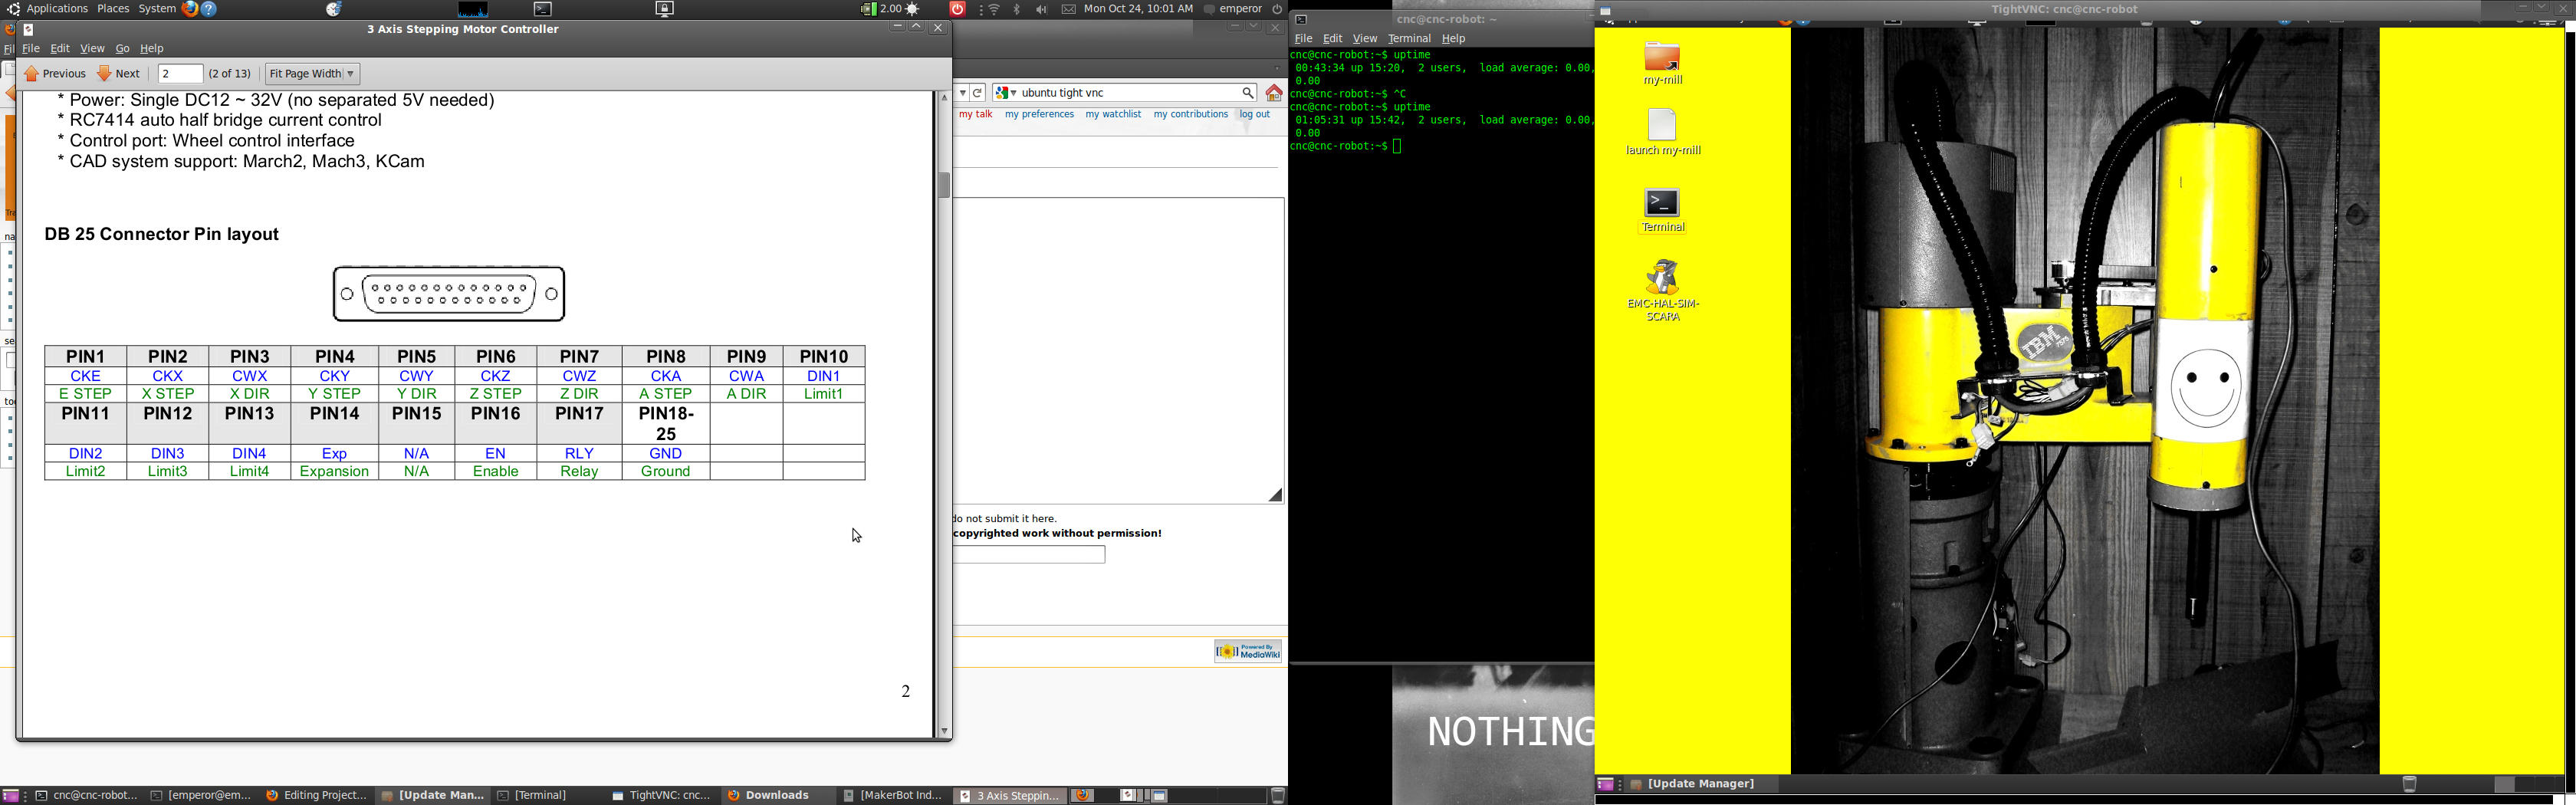Image resolution: width=2576 pixels, height=805 pixels.
Task: Open the trash icon in bottom panel
Action: 1277,796
